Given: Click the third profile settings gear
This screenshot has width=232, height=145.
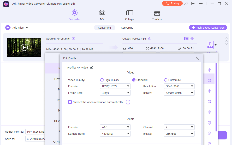Looking at the screenshot, I should coord(209,91).
